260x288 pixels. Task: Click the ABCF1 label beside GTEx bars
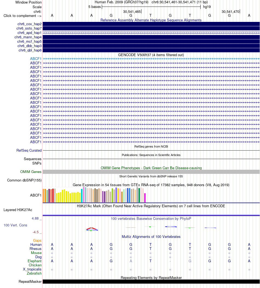click(36, 195)
